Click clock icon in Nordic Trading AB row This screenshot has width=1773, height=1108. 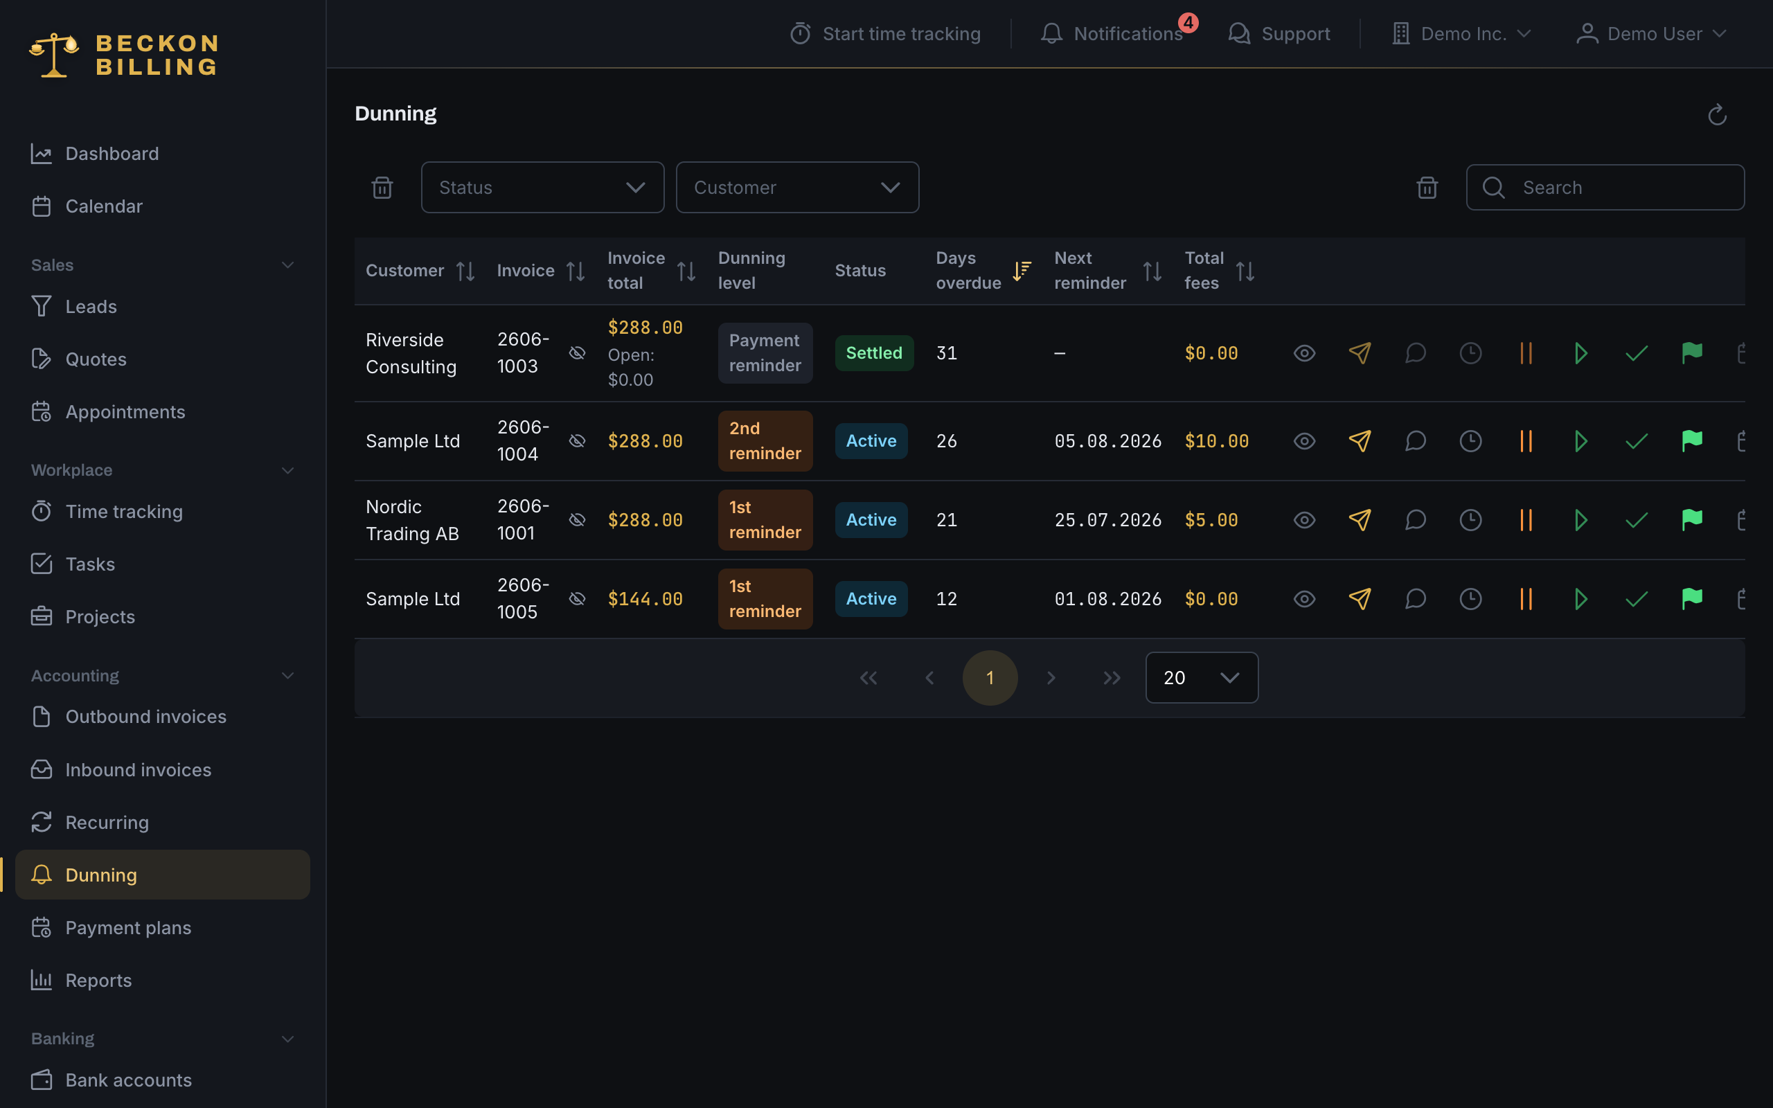pos(1470,520)
